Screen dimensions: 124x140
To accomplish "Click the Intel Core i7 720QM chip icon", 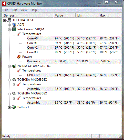I will pyautogui.click(x=14, y=29).
